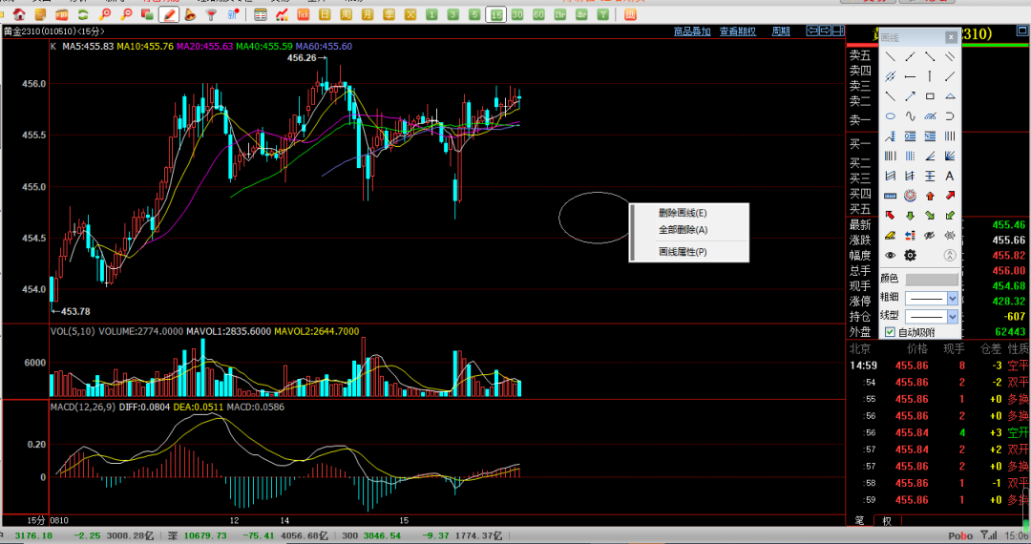The width and height of the screenshot is (1031, 544).
Task: Select the eraser tool in drawing panel
Action: (891, 235)
